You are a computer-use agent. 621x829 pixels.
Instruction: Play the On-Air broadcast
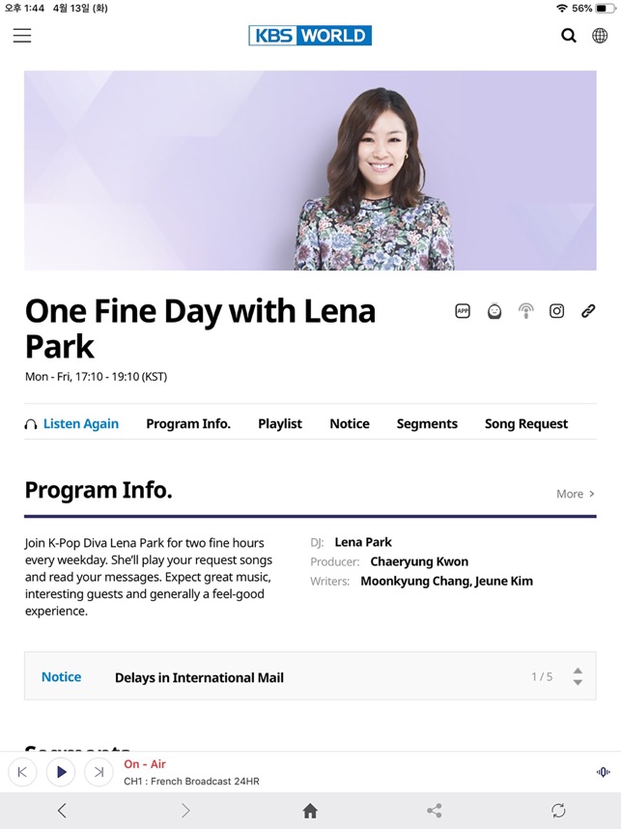click(61, 772)
